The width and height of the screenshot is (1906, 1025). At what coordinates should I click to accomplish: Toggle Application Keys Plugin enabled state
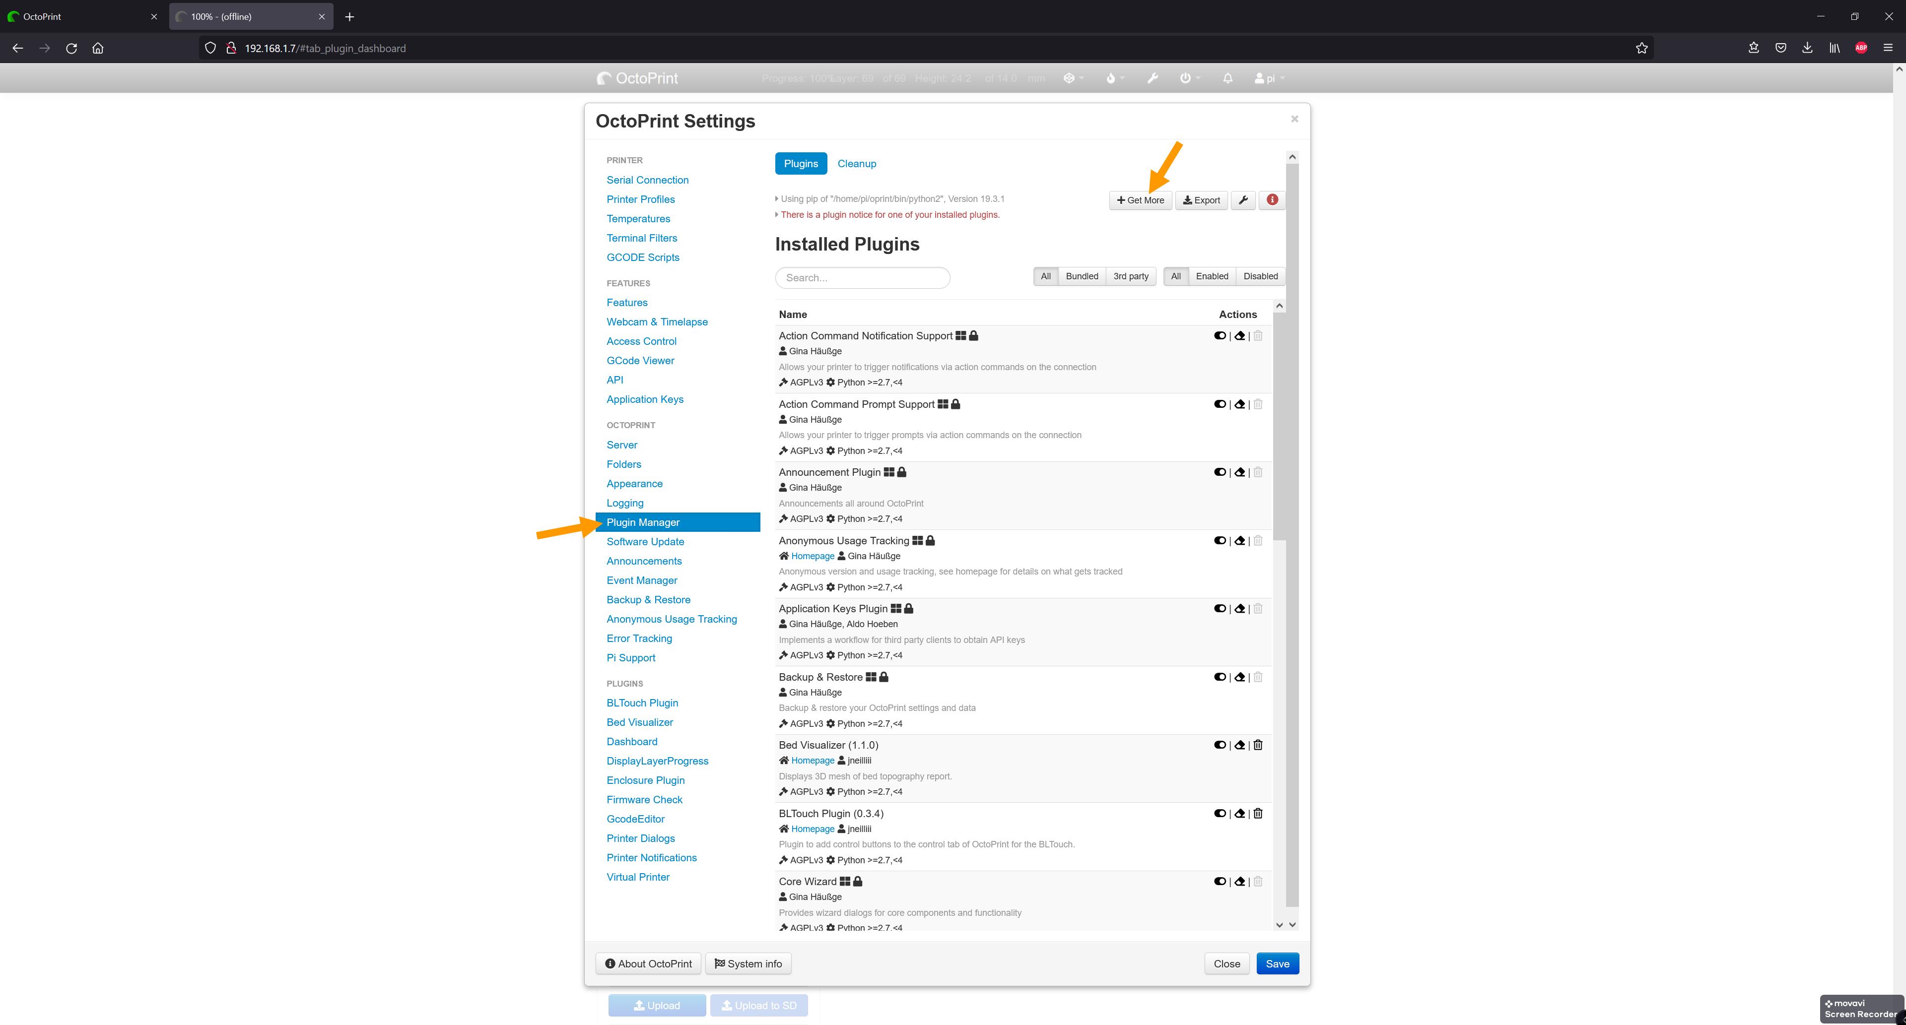(1220, 609)
